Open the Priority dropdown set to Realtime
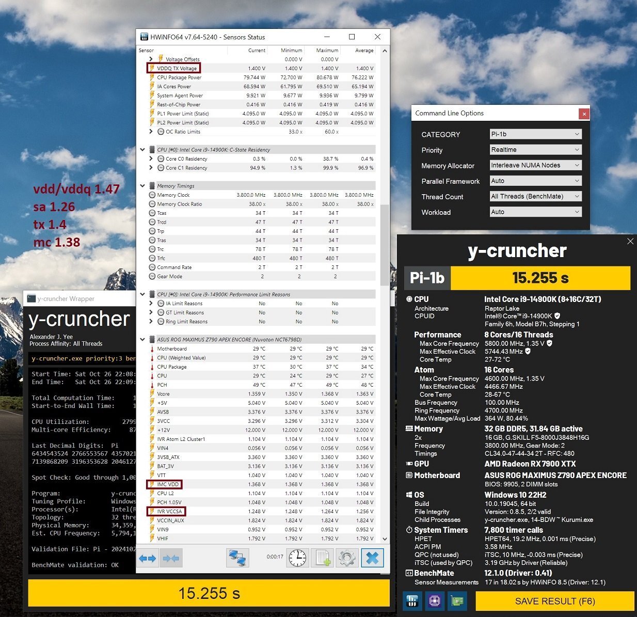Viewport: 637px width, 617px height. coord(535,150)
